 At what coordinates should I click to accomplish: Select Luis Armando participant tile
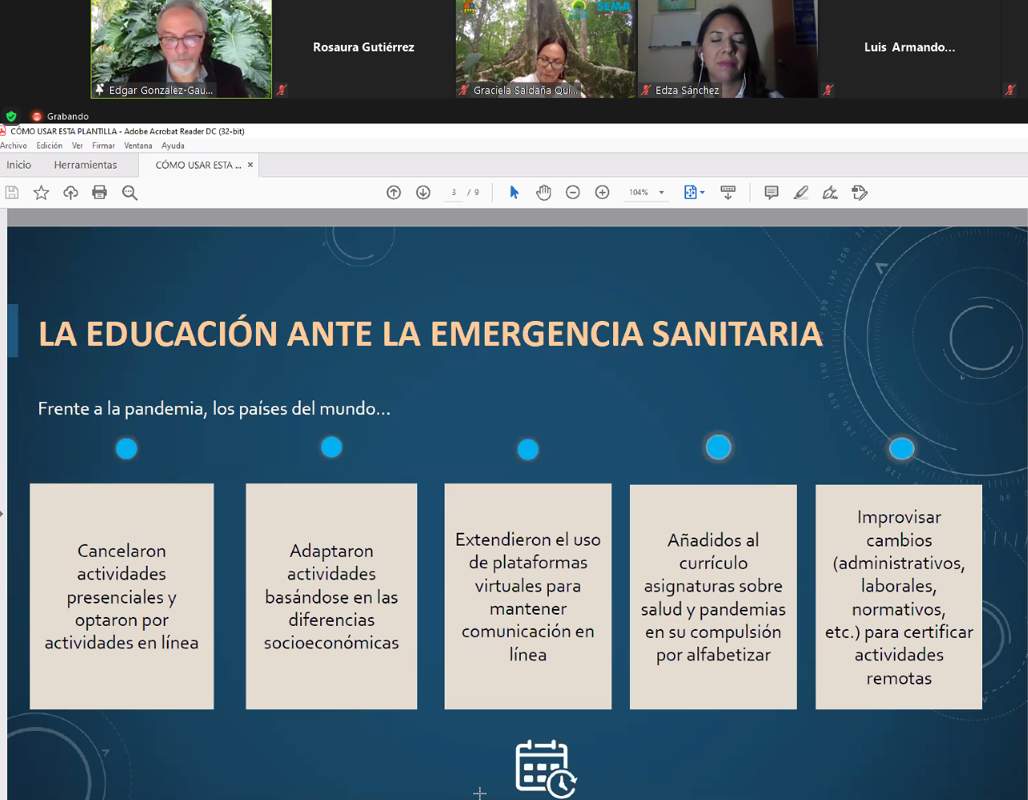(910, 49)
